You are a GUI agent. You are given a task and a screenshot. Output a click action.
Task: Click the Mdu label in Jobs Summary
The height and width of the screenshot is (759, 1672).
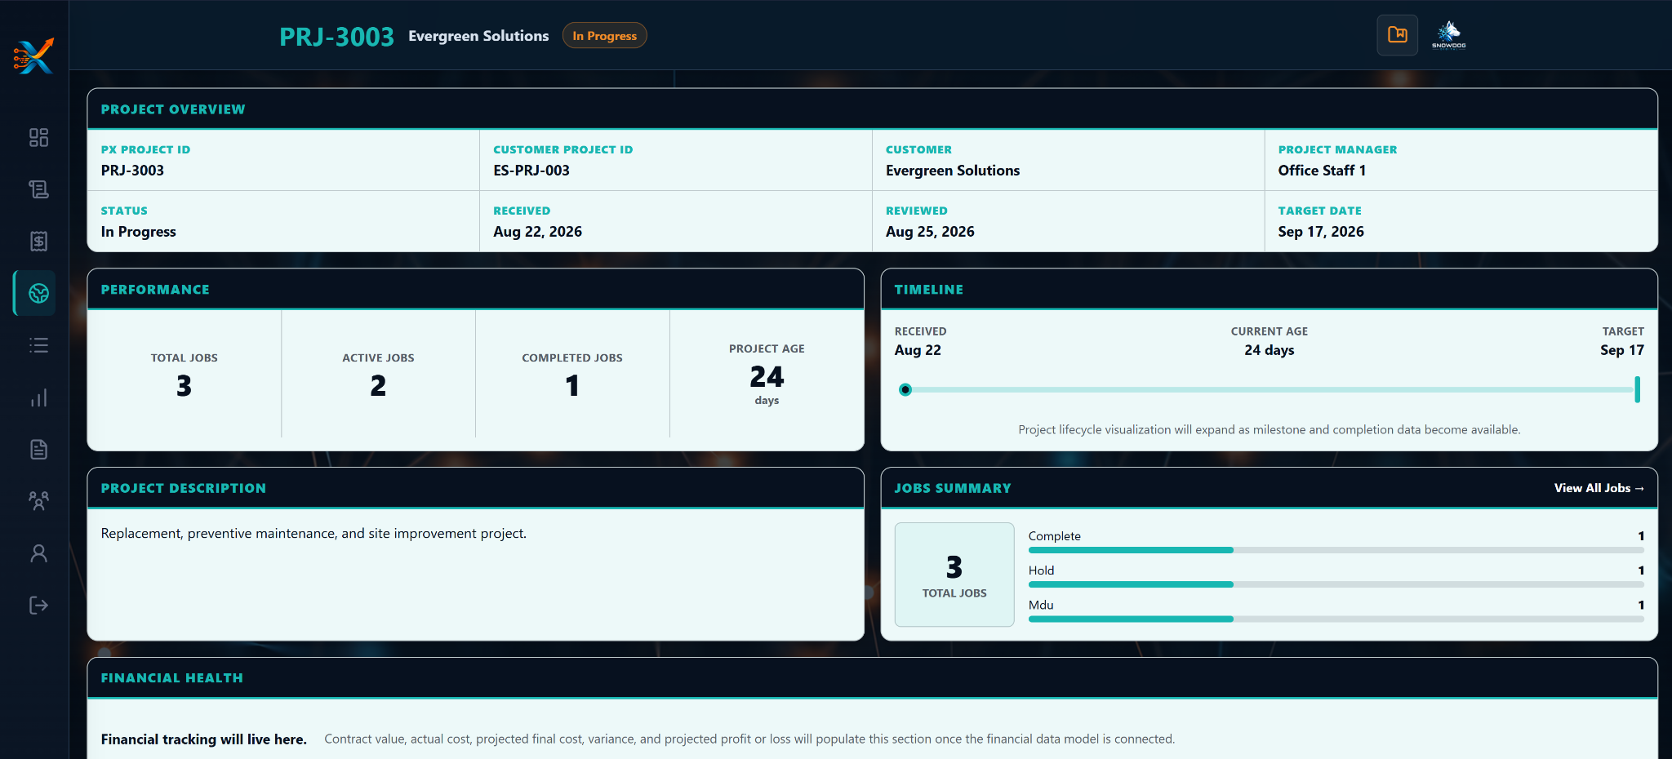pyautogui.click(x=1041, y=605)
